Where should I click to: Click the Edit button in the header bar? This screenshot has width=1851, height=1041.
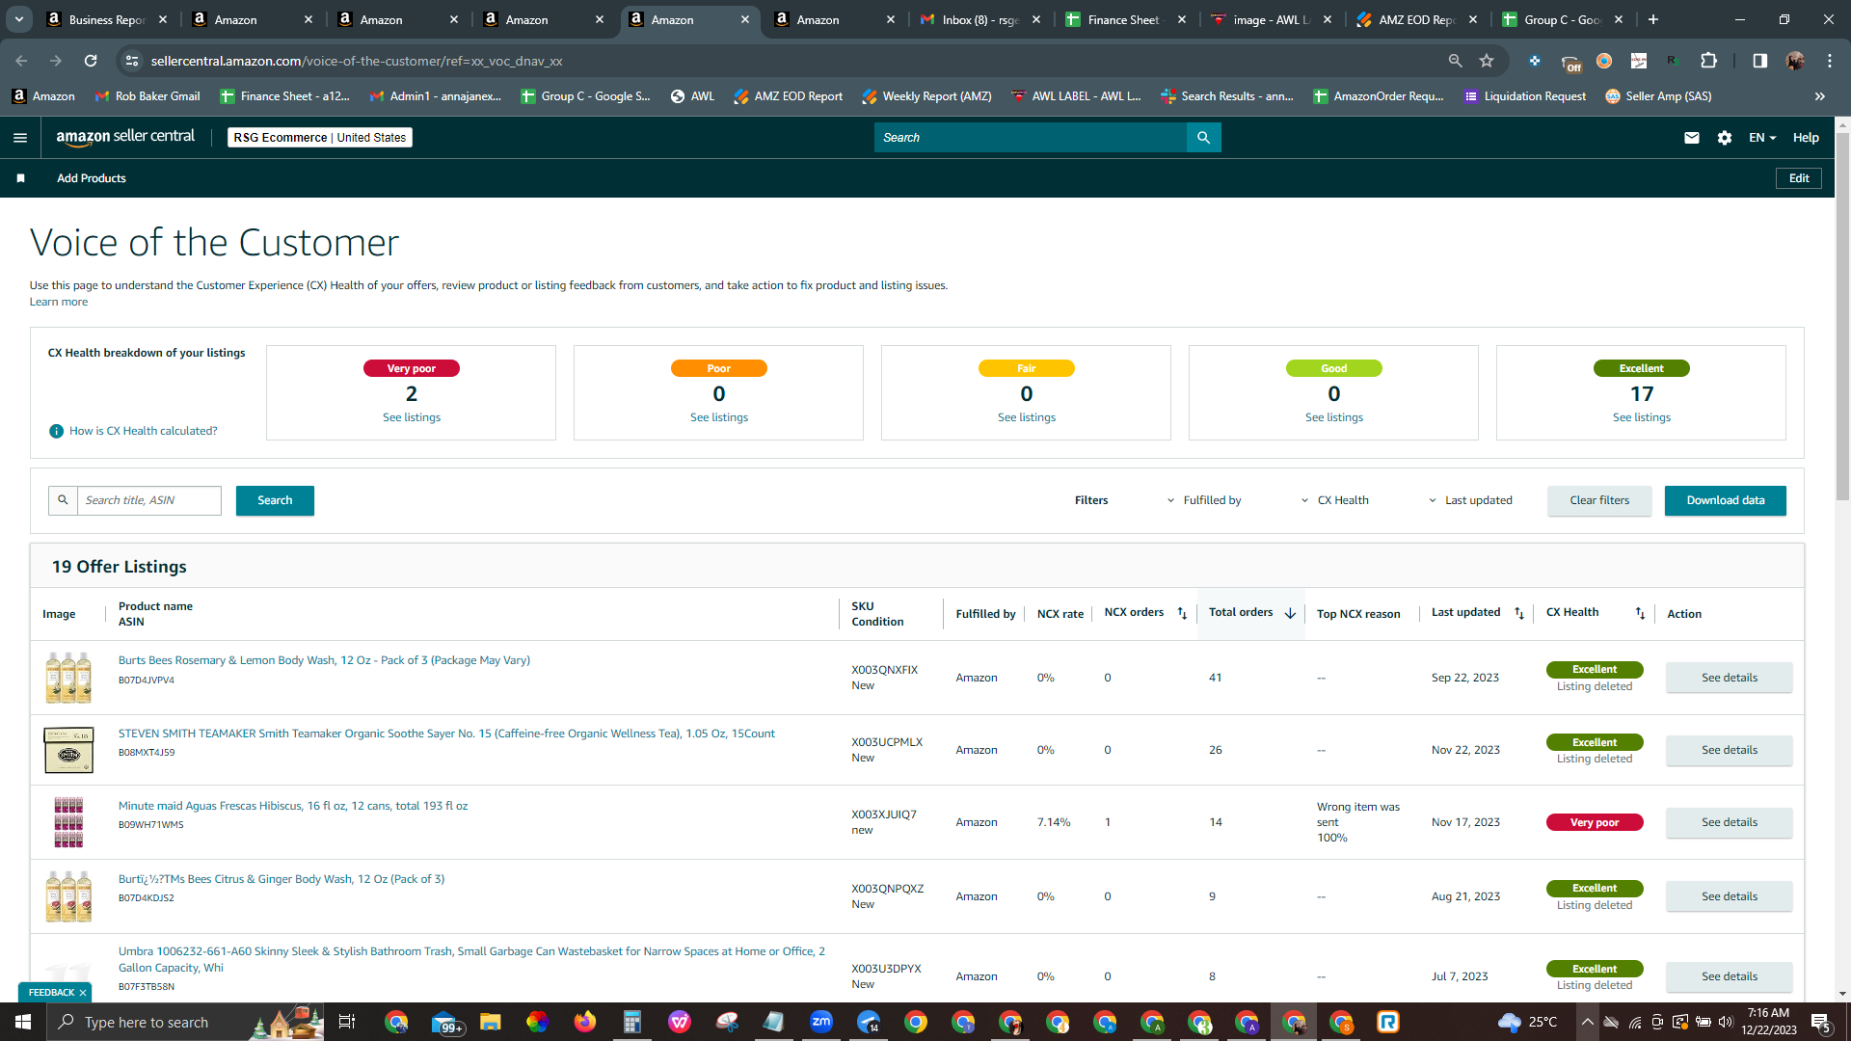click(x=1799, y=178)
